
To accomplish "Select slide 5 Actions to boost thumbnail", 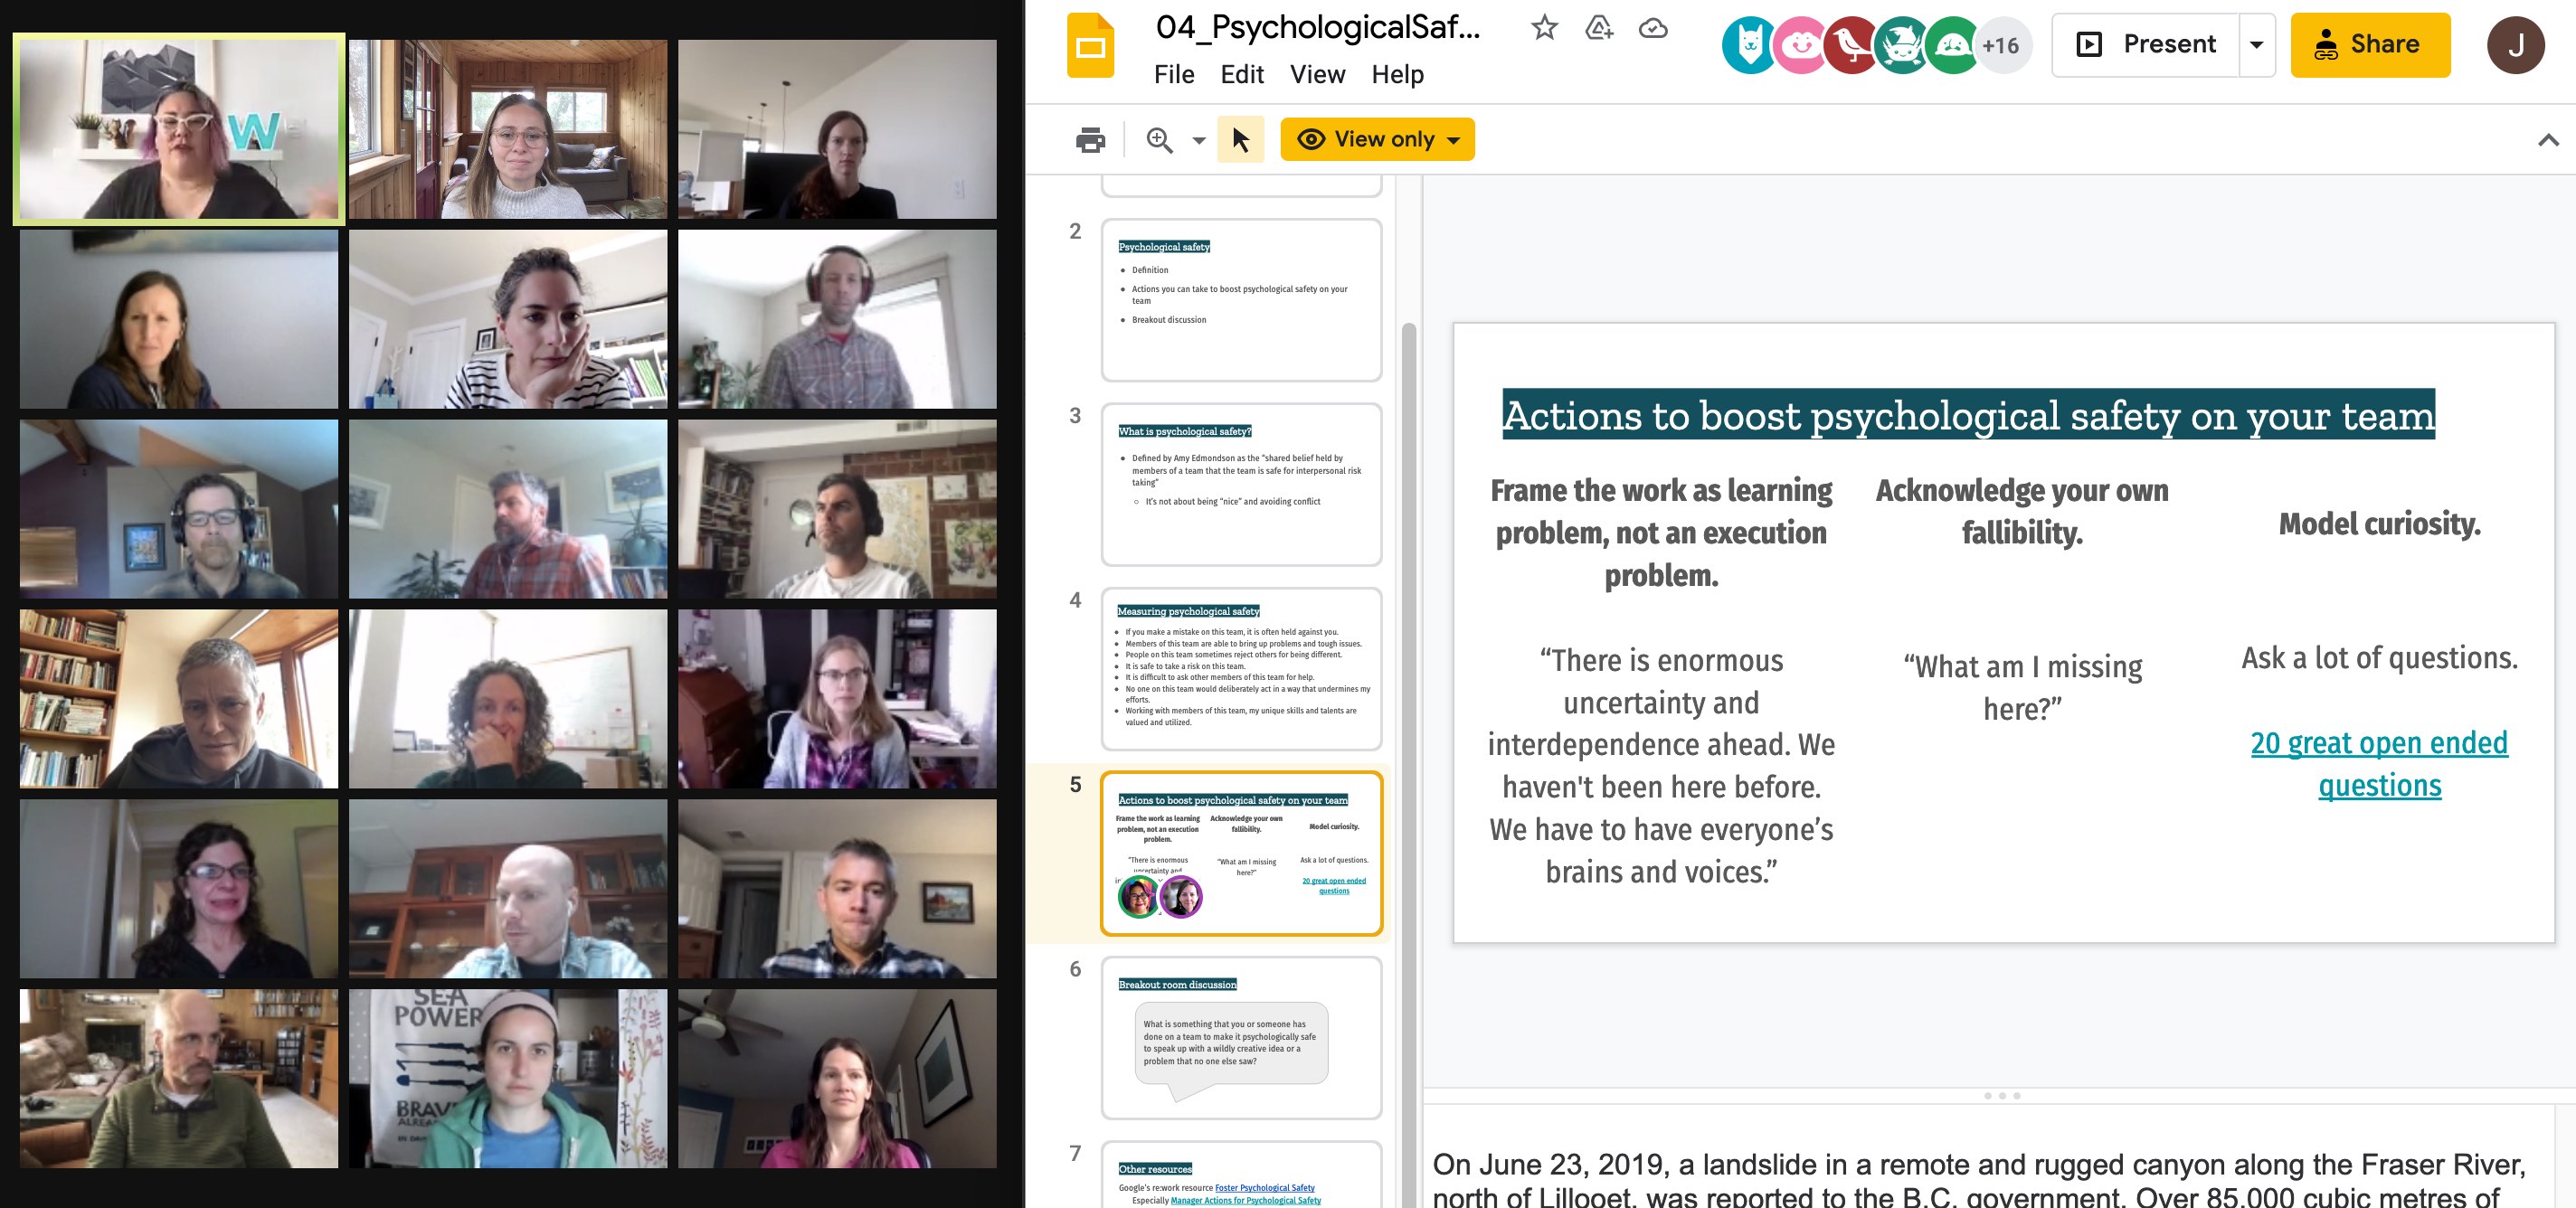I will pyautogui.click(x=1241, y=853).
